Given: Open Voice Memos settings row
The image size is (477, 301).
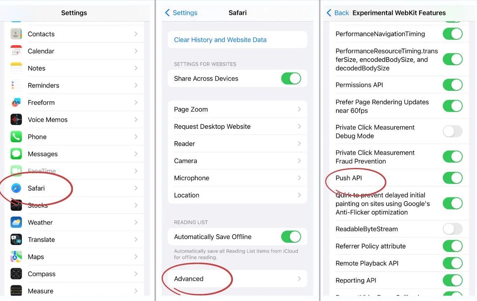Looking at the screenshot, I should point(74,120).
